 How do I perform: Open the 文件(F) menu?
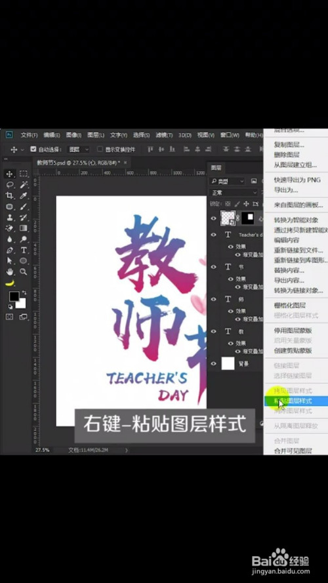coord(30,135)
